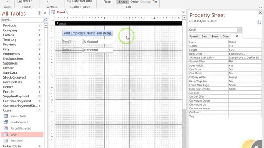Click Tab Order ribbon button
The width and height of the screenshot is (264, 148).
point(134,2)
